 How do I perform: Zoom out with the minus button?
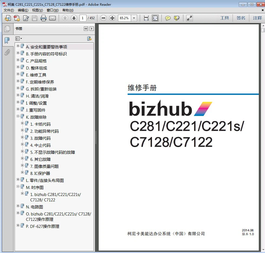[x=103, y=18]
